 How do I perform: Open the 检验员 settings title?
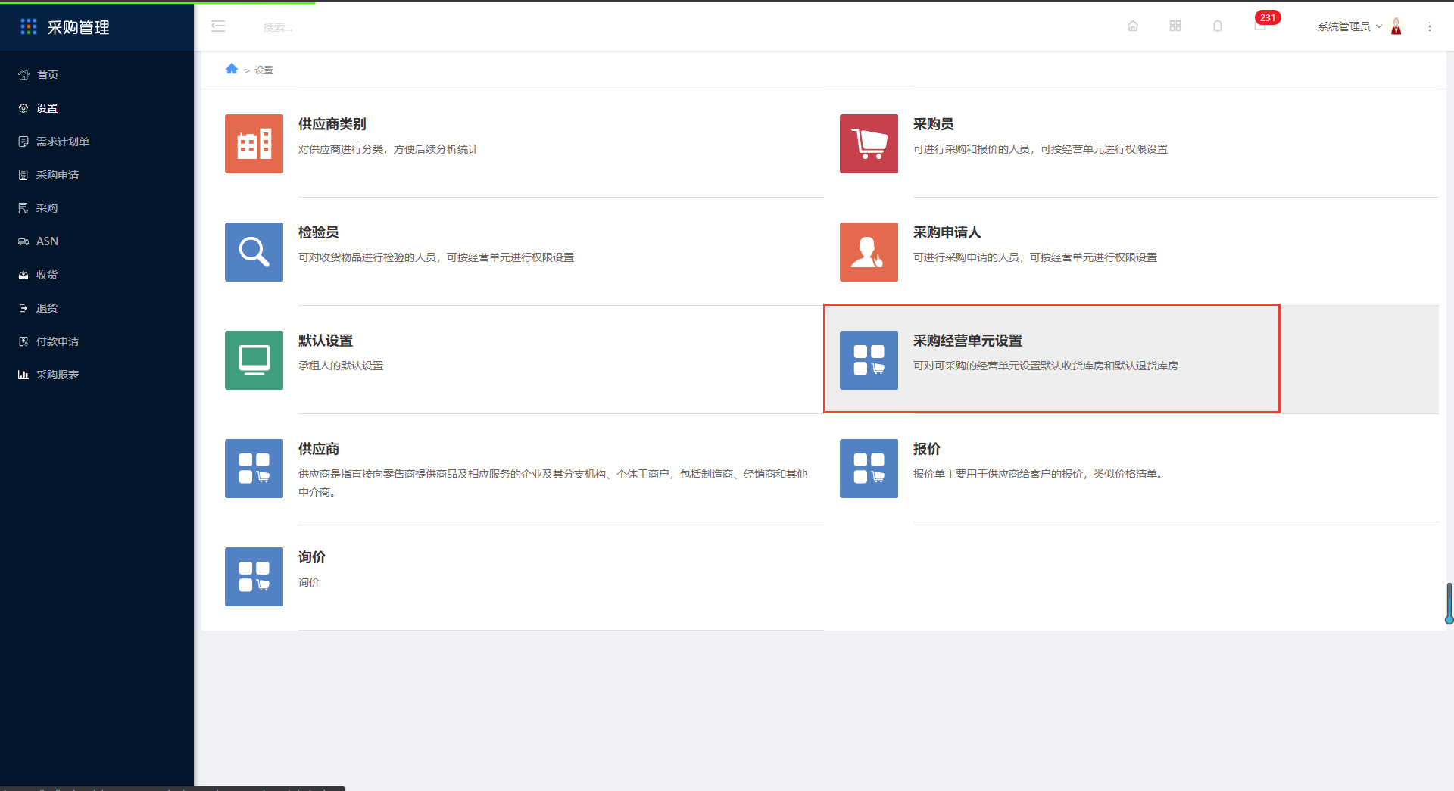[x=318, y=232]
